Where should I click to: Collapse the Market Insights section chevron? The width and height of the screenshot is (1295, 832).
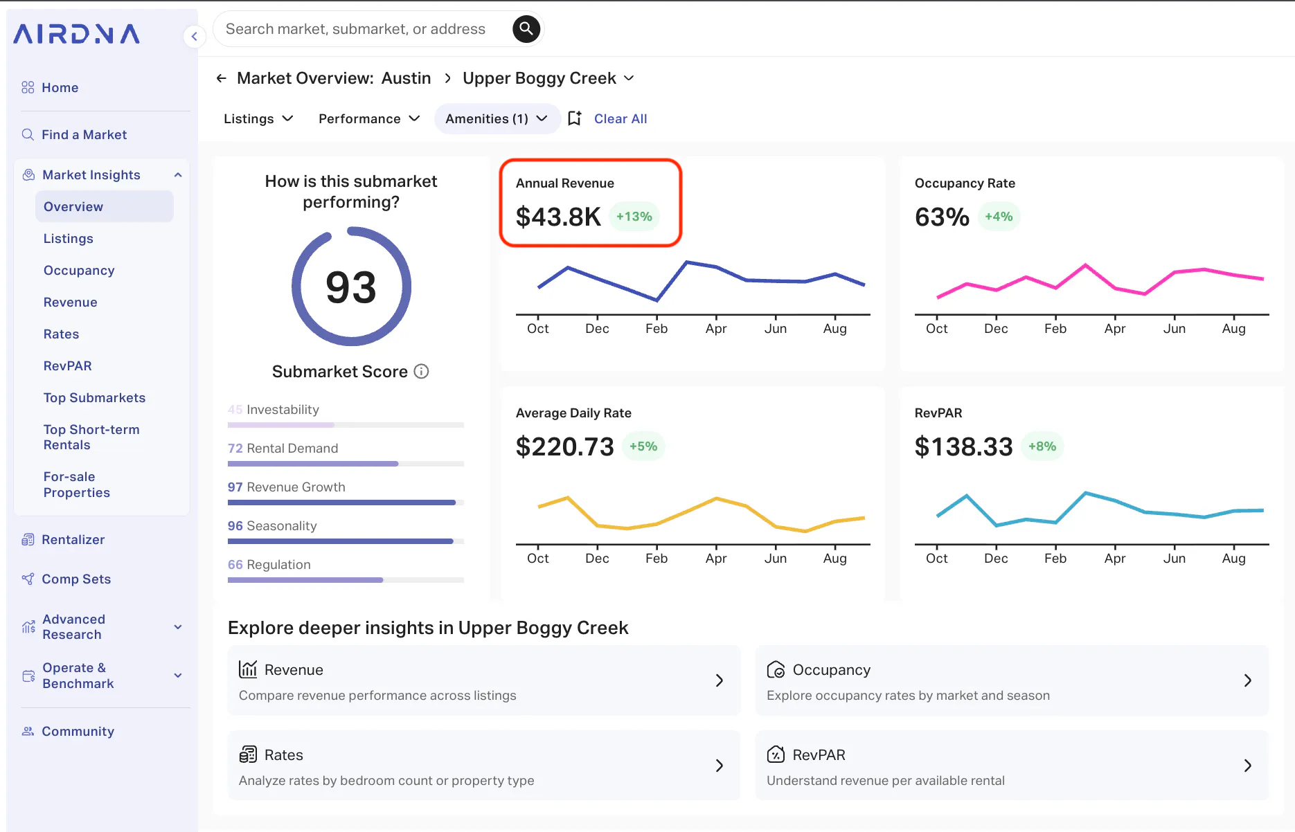point(178,174)
